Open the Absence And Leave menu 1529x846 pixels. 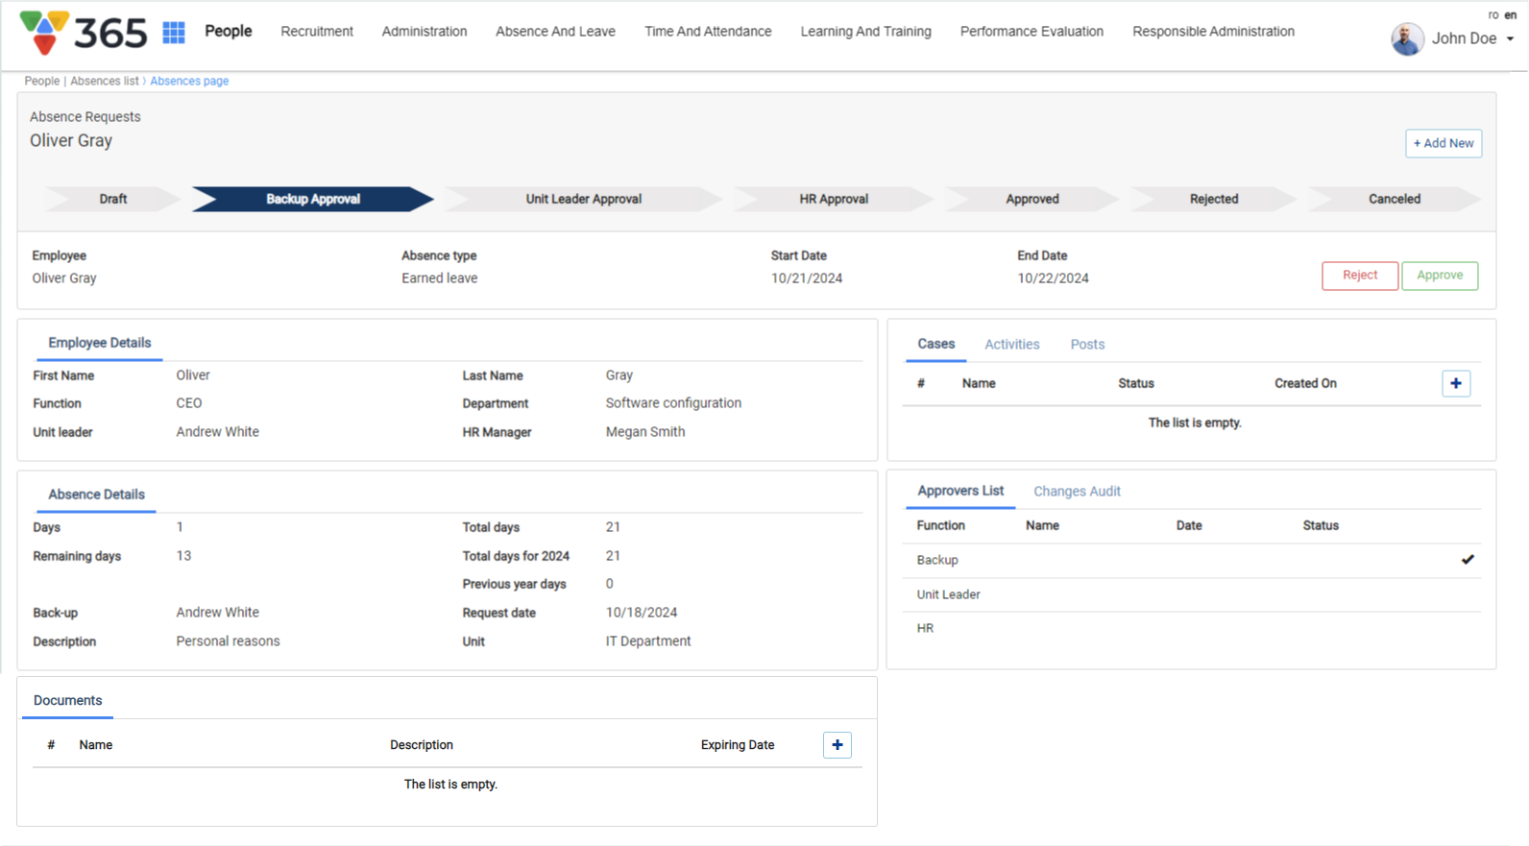[x=555, y=32]
